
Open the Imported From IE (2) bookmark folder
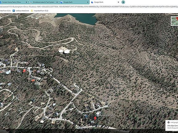(x=40, y=11)
